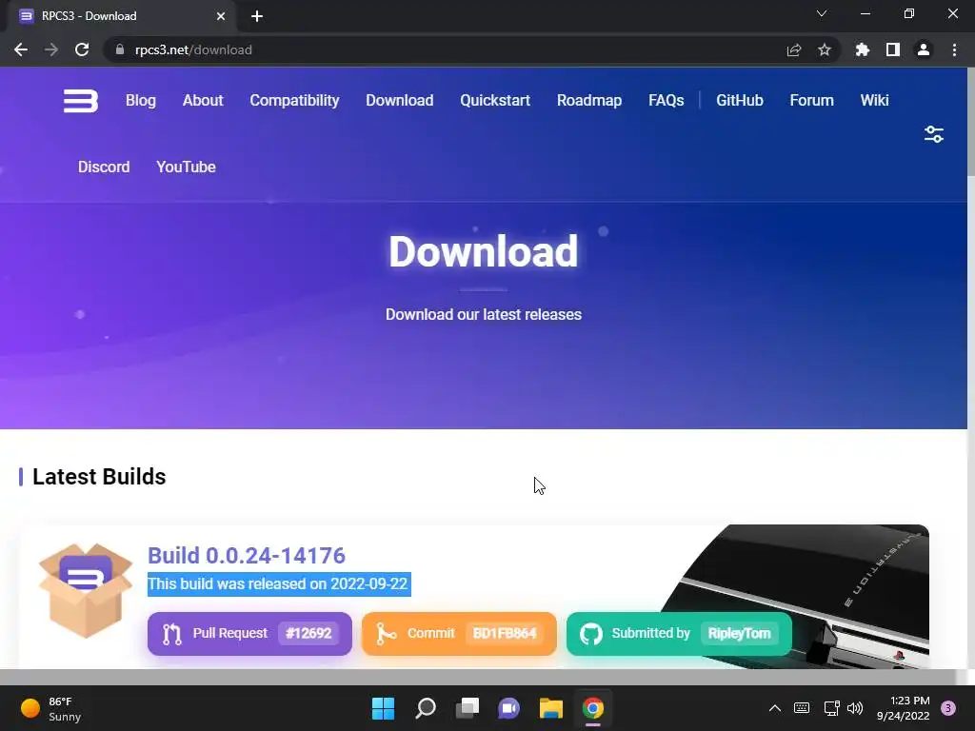
Task: Open the site settings sliders icon
Action: [x=933, y=134]
